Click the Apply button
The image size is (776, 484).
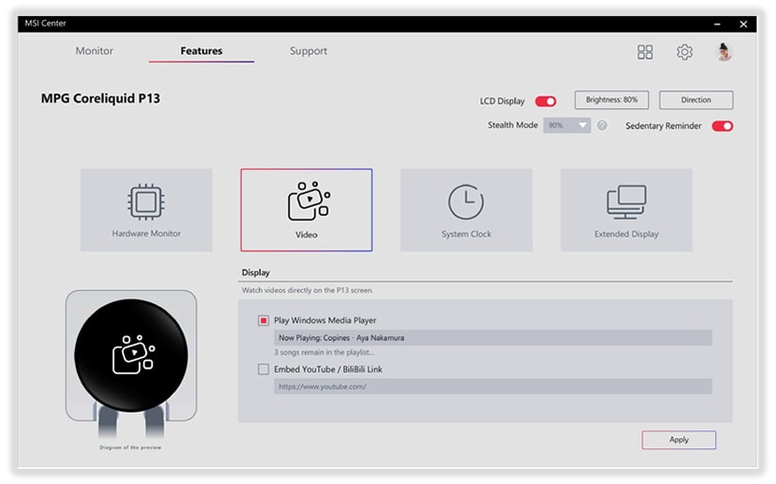pyautogui.click(x=678, y=439)
